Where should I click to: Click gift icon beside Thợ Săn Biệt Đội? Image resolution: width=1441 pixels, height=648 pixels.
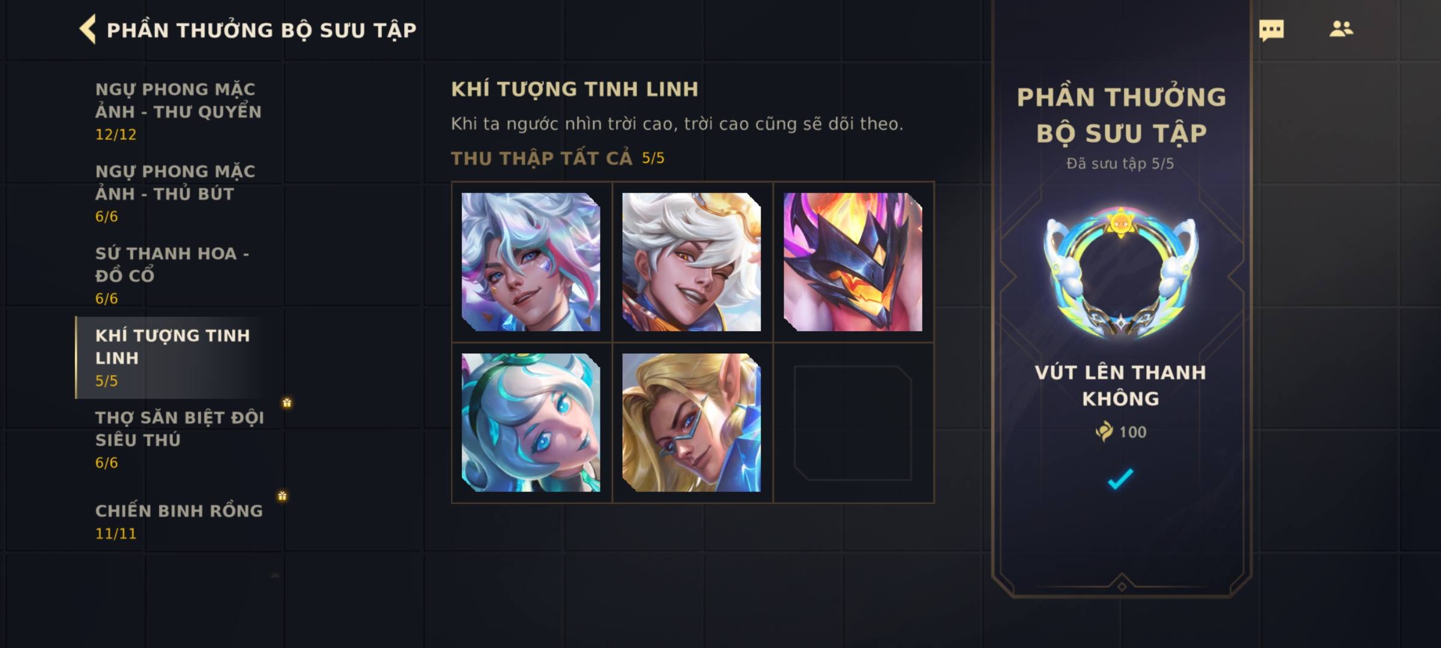click(x=287, y=403)
